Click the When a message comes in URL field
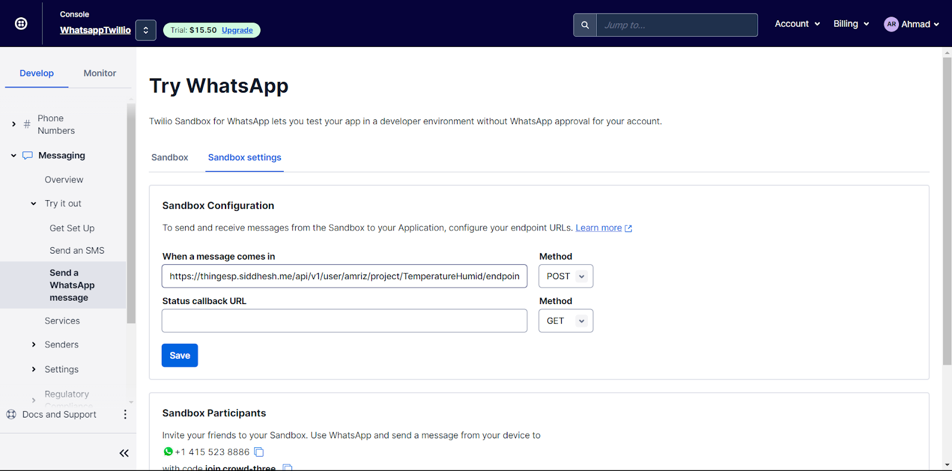 [x=345, y=276]
